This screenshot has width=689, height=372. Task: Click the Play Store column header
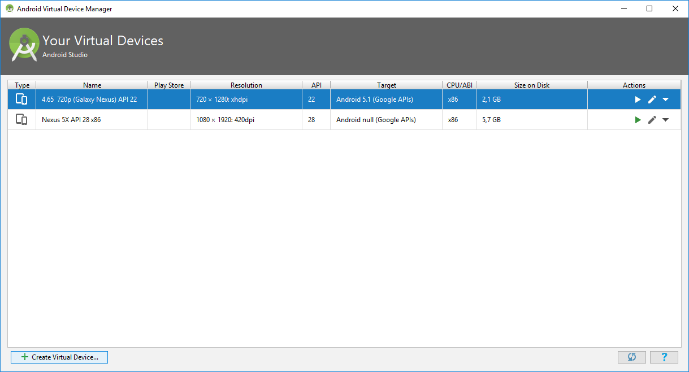[x=169, y=85]
